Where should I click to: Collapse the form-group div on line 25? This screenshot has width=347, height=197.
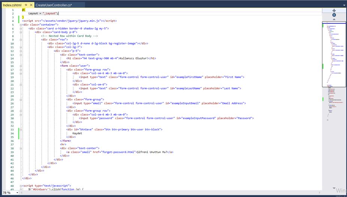21,100
